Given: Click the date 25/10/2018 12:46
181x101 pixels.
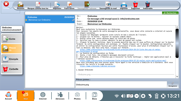Looking at the screenshot, I should [x=95, y=22].
